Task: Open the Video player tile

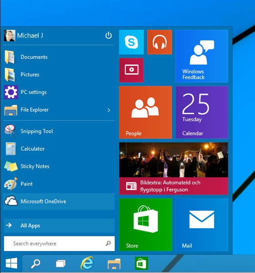Action: point(132,70)
